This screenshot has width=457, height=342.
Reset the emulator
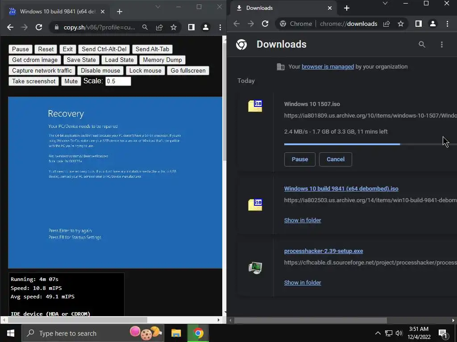tap(46, 49)
